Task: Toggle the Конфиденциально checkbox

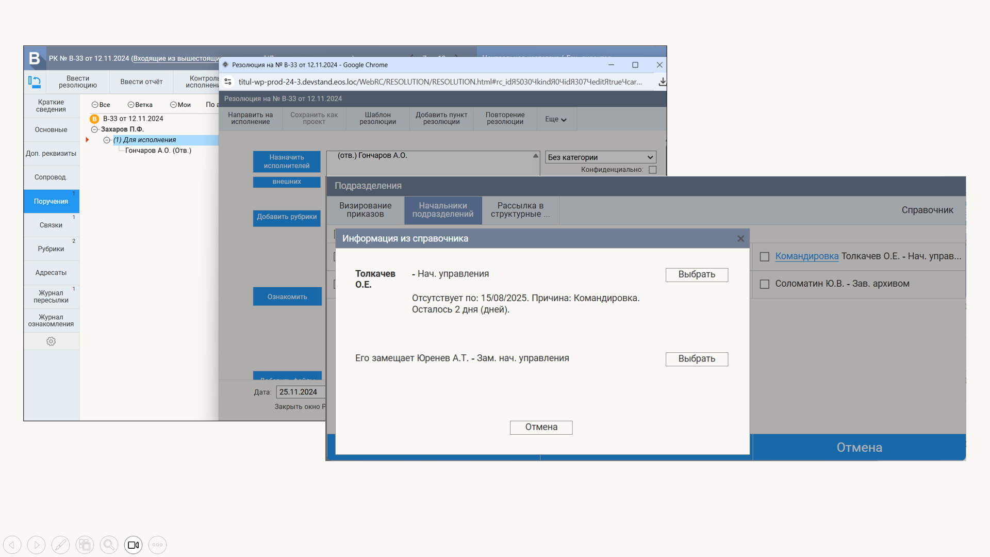Action: coord(653,170)
